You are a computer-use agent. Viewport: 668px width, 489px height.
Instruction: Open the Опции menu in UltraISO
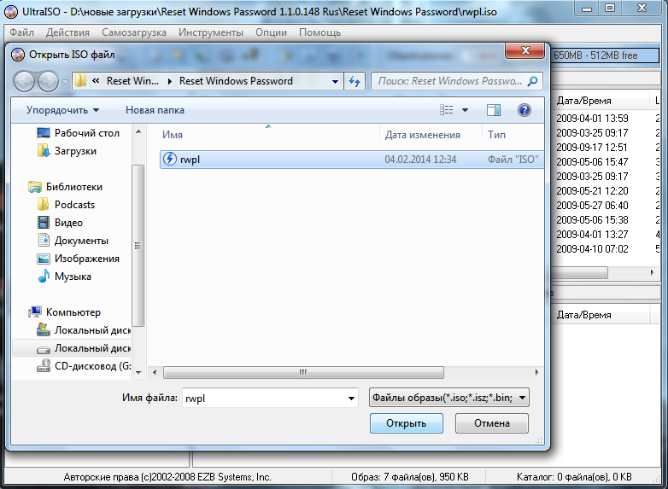point(271,32)
